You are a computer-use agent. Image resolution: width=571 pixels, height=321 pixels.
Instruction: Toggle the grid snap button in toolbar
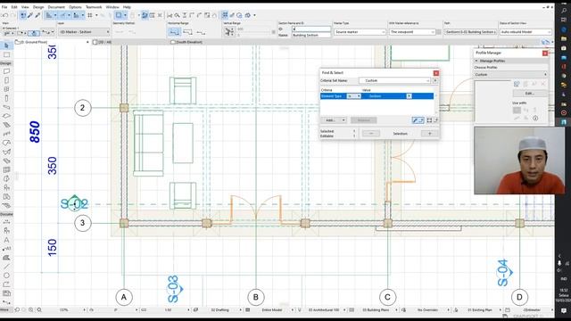(x=89, y=15)
